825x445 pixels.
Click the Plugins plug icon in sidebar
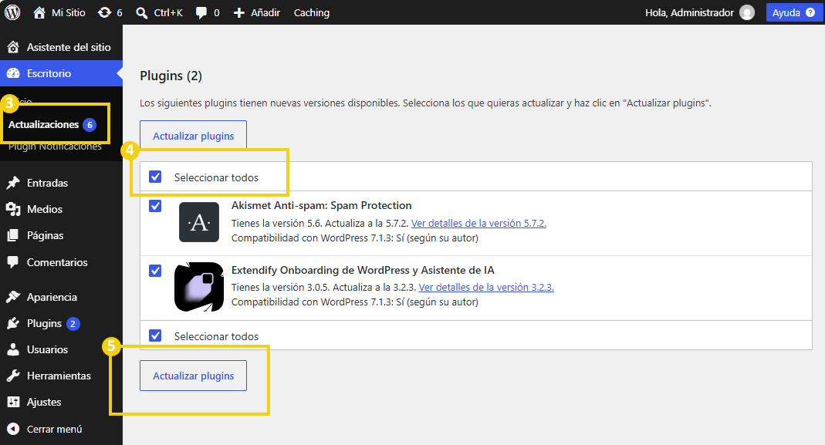tap(13, 323)
